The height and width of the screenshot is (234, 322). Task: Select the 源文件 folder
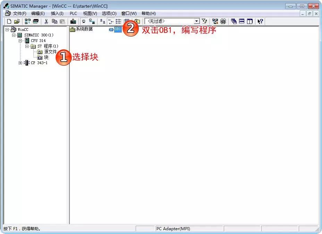click(x=50, y=52)
